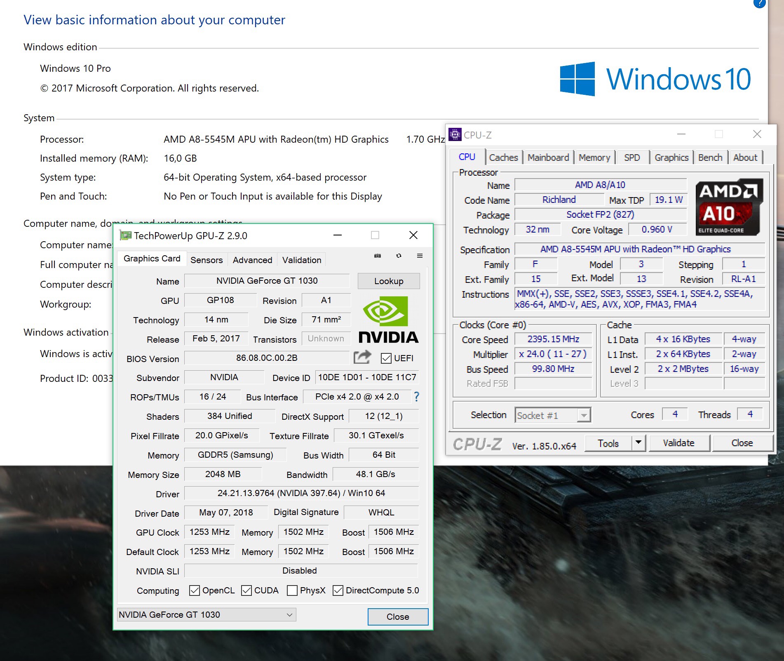Switch to GPU-Z Advanced tab
This screenshot has width=784, height=661.
[252, 260]
